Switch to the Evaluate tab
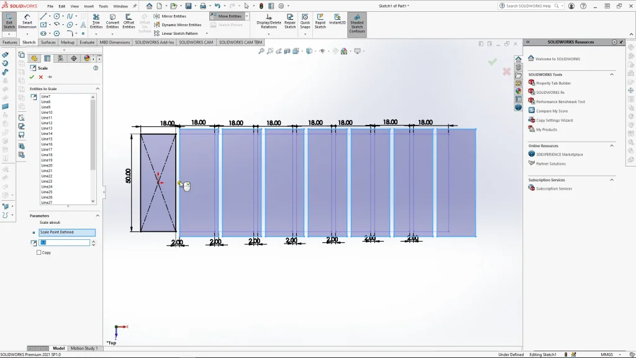Image resolution: width=636 pixels, height=358 pixels. (87, 42)
